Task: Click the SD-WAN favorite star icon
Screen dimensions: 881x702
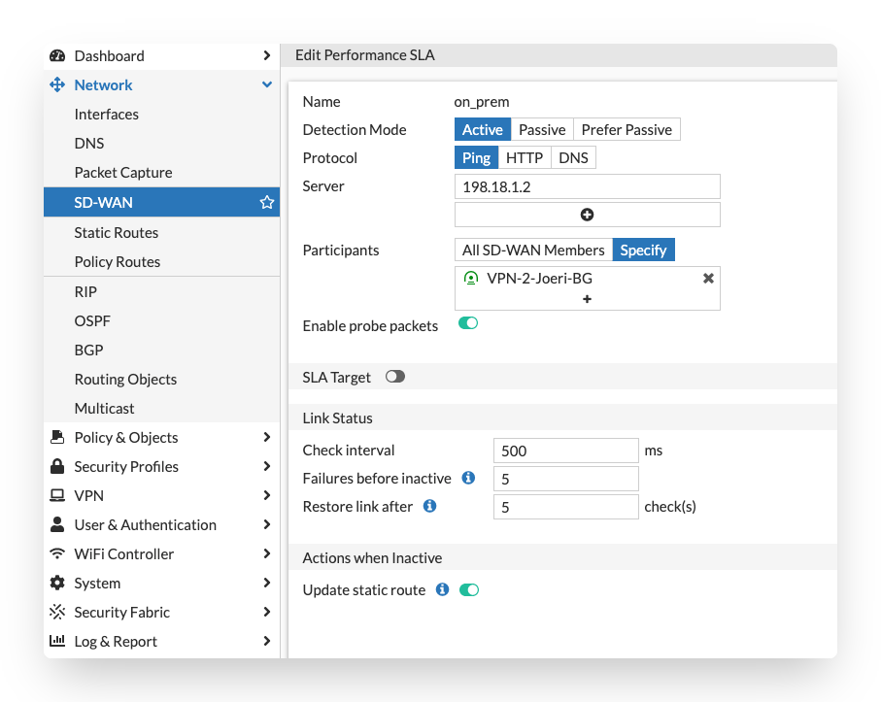Action: click(x=266, y=203)
